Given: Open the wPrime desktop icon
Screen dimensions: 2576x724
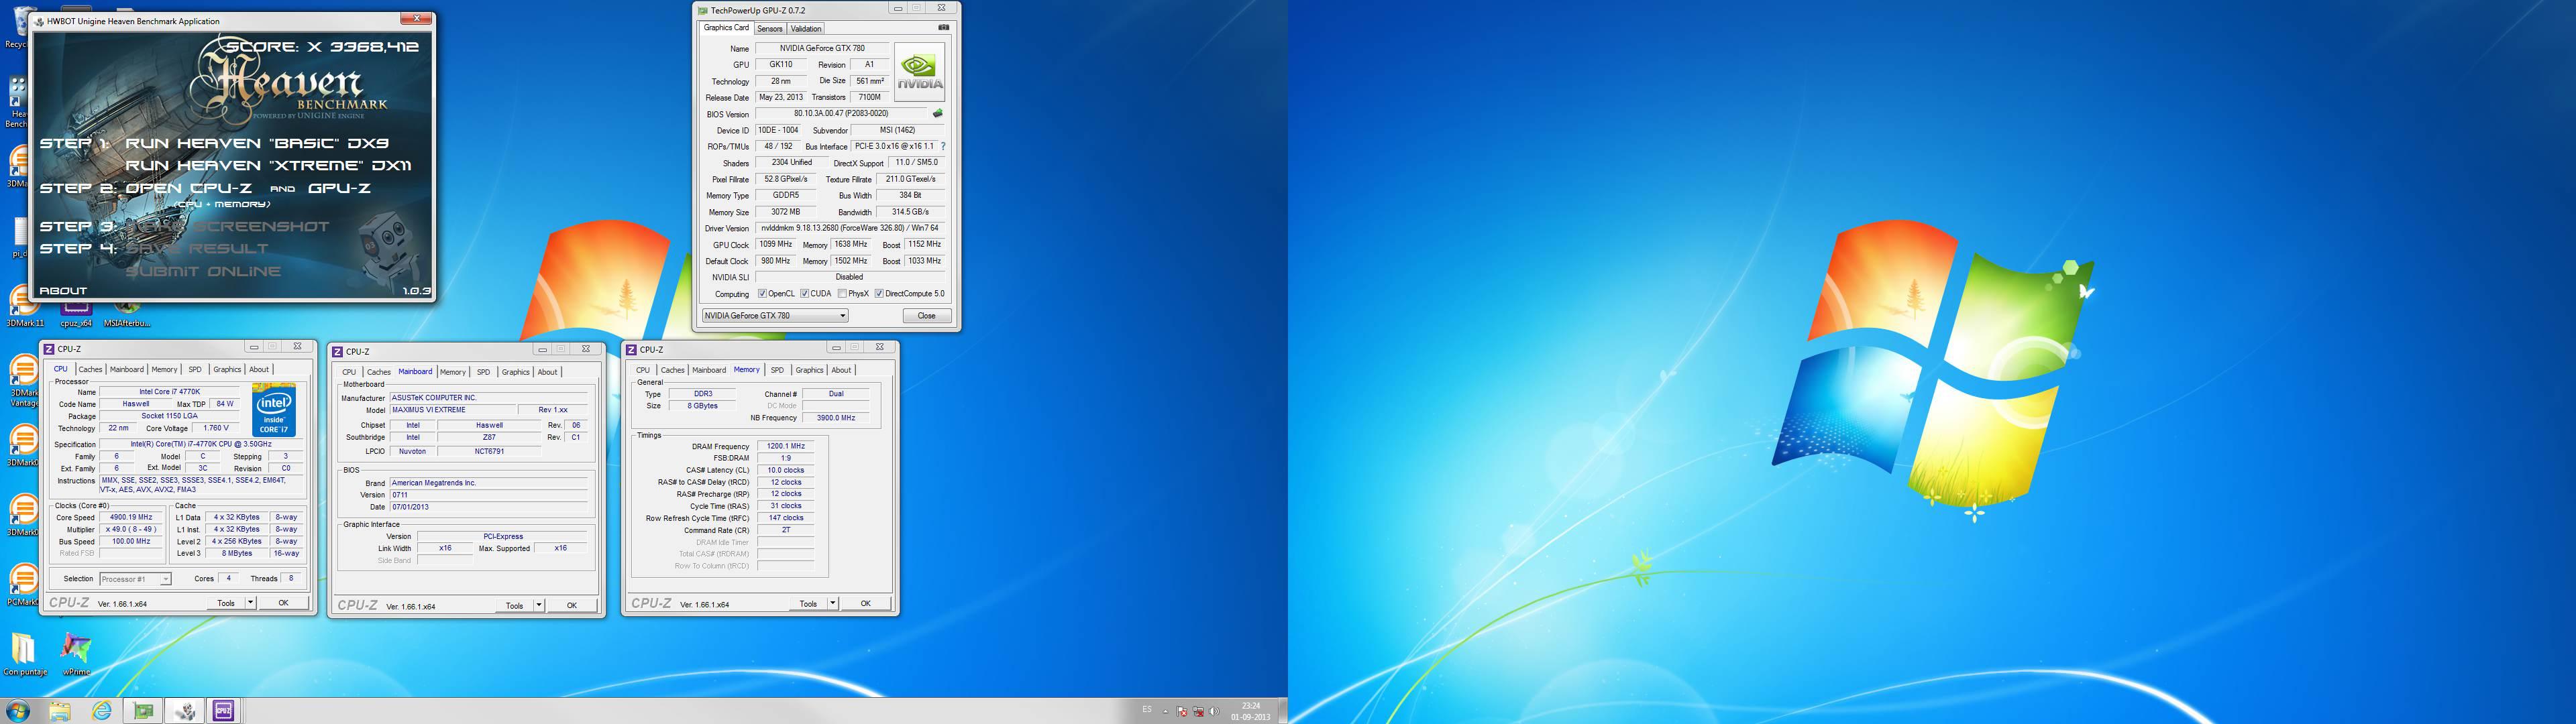Looking at the screenshot, I should 76,654.
